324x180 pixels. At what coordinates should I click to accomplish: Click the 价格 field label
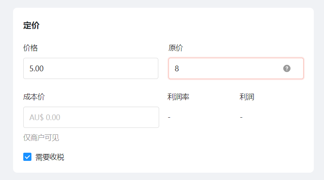coord(30,48)
